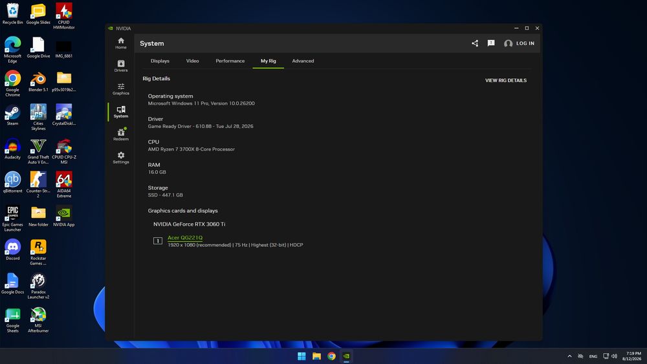The width and height of the screenshot is (647, 364).
Task: Select Cities Skylines desktop icon
Action: 38,118
